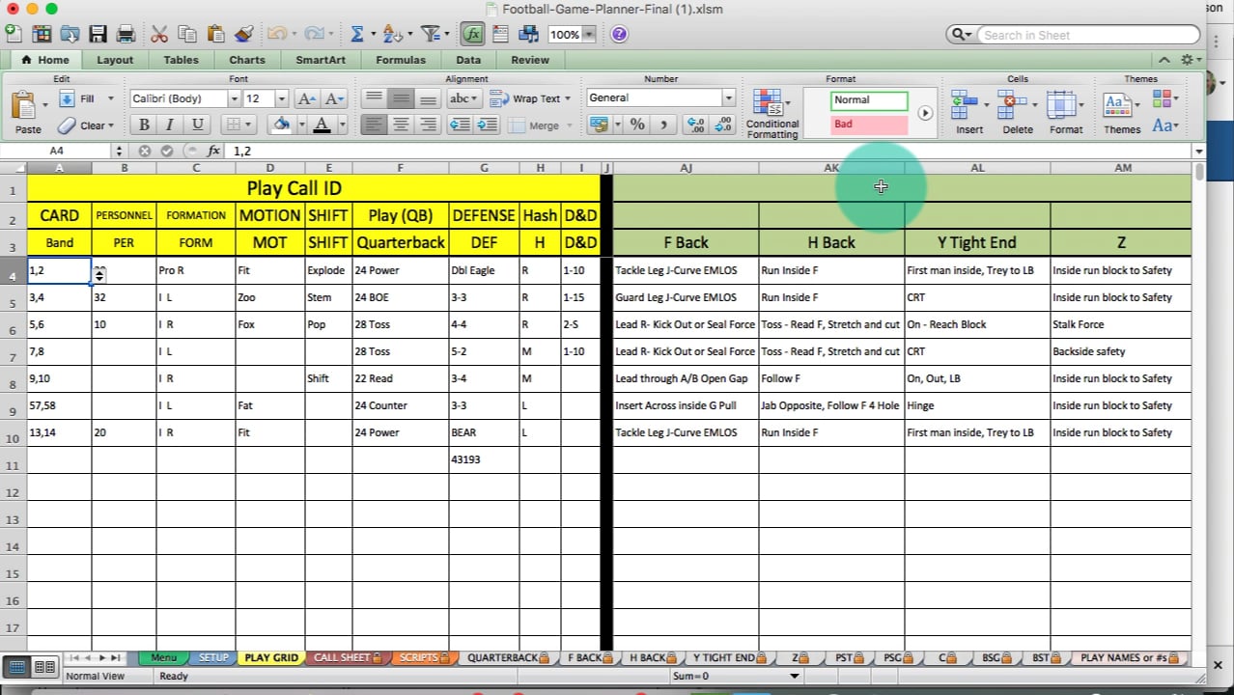Viewport: 1234px width, 695px height.
Task: Copy the selection using the toolbar icon
Action: [x=187, y=34]
